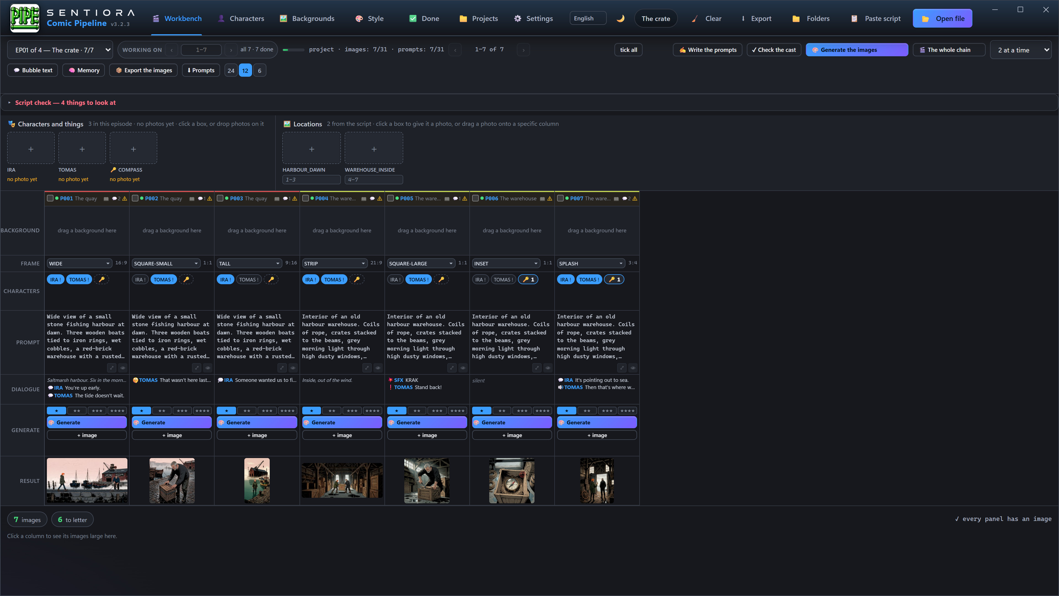Toggle dark mode with the moon icon
The image size is (1059, 596).
(x=620, y=18)
